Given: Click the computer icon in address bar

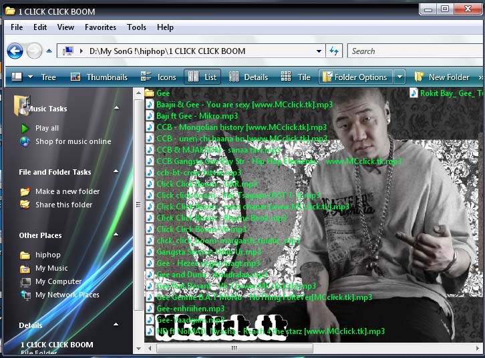Looking at the screenshot, I should (67, 51).
